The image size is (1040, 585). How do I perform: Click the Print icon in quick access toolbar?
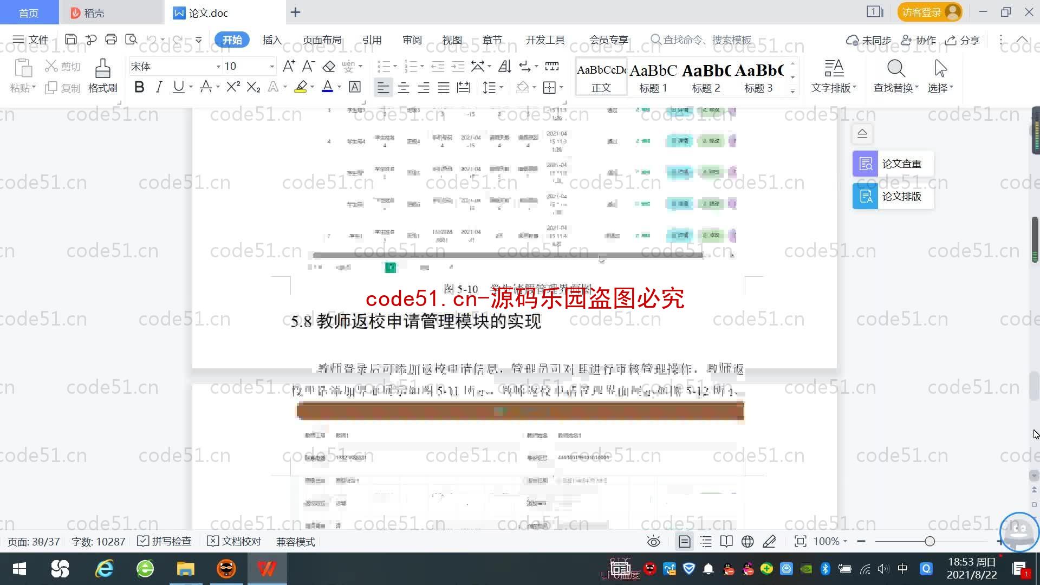pyautogui.click(x=111, y=40)
